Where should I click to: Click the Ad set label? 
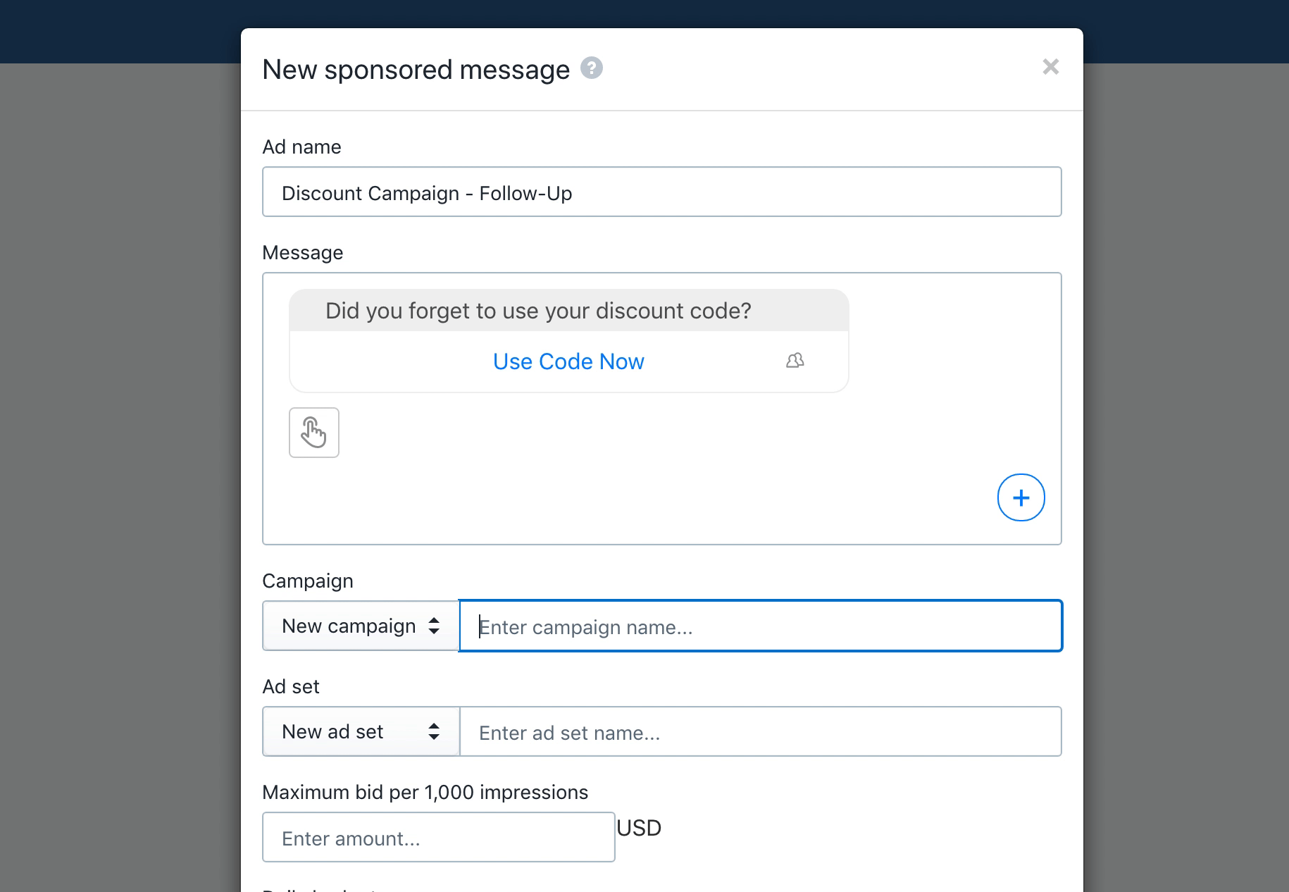(x=291, y=686)
